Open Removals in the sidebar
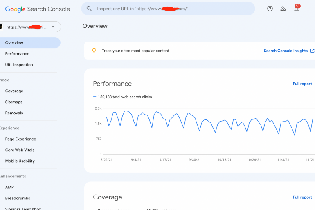315x210 pixels. tap(14, 113)
